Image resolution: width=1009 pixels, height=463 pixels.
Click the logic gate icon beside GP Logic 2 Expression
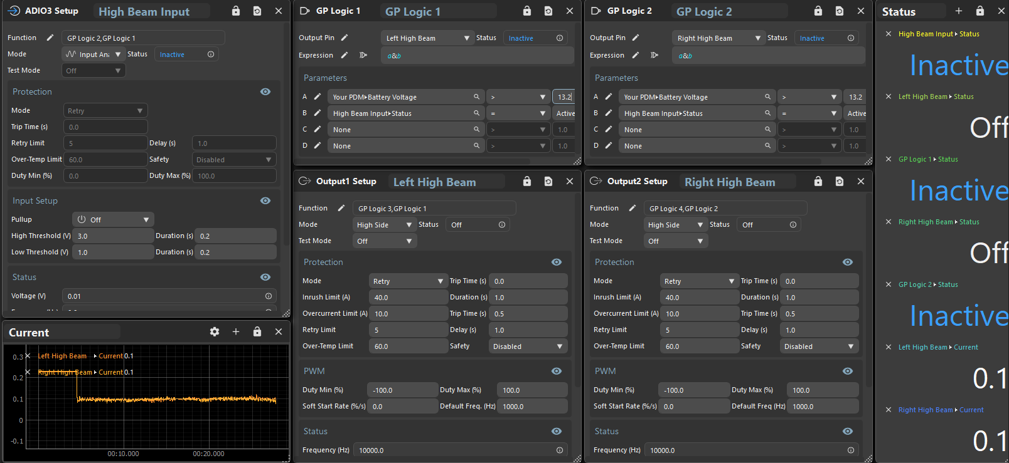pos(654,55)
